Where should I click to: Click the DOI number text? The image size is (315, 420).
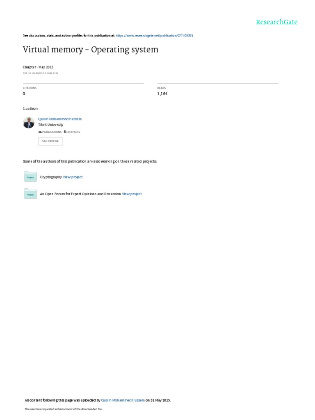(41, 73)
